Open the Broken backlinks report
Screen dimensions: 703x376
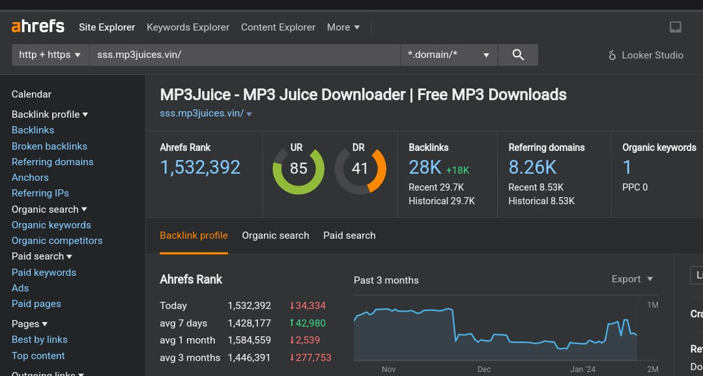tap(49, 146)
